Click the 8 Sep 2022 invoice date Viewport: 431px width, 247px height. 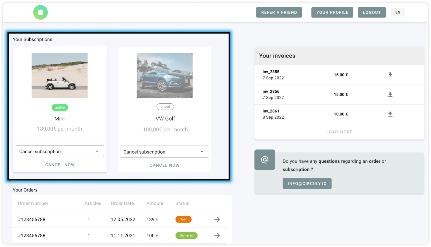pos(273,117)
